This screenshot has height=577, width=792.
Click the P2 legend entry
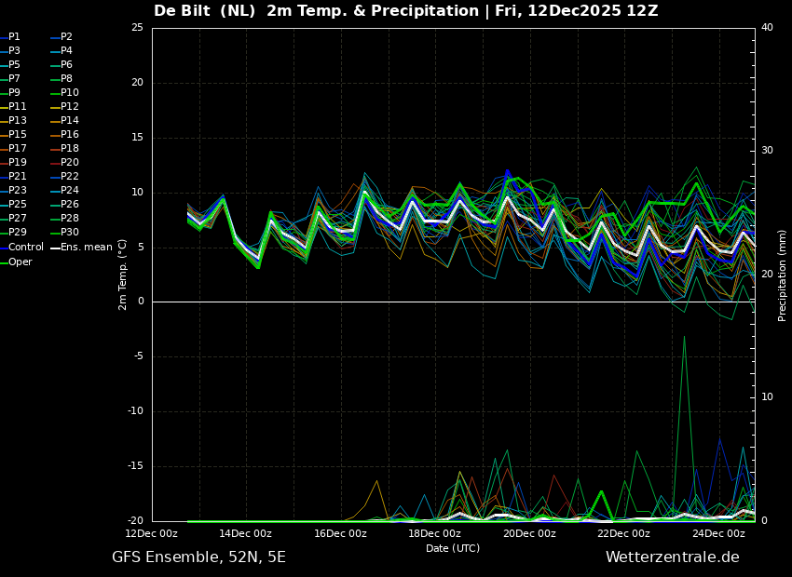(62, 37)
